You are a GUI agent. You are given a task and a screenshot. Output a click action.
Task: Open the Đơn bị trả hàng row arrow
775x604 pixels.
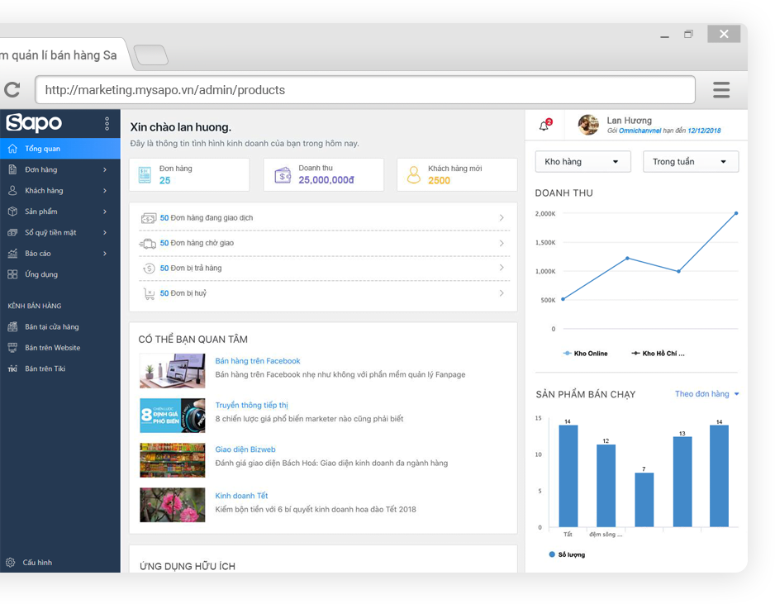pyautogui.click(x=502, y=268)
